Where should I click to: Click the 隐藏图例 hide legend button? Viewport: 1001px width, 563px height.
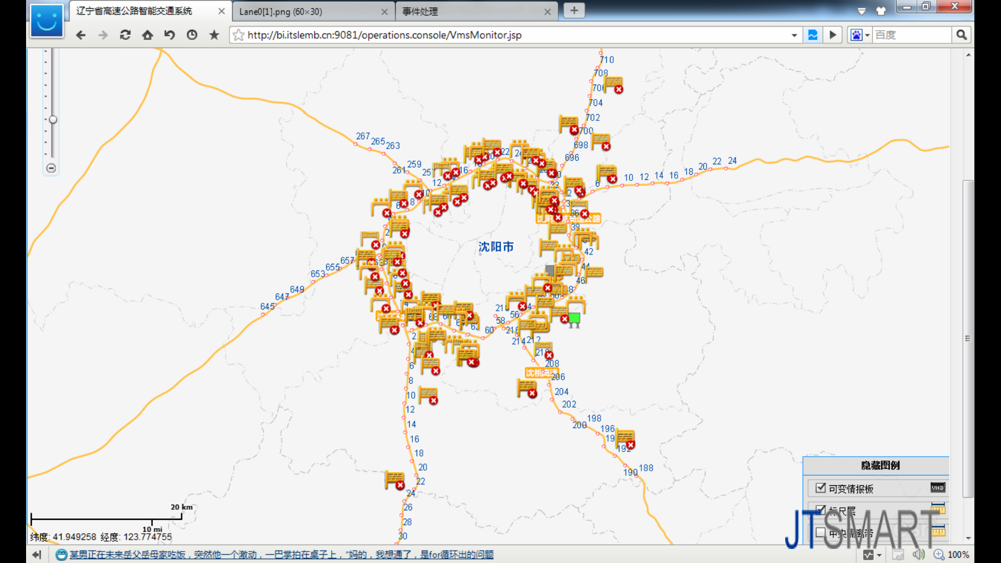pos(880,466)
